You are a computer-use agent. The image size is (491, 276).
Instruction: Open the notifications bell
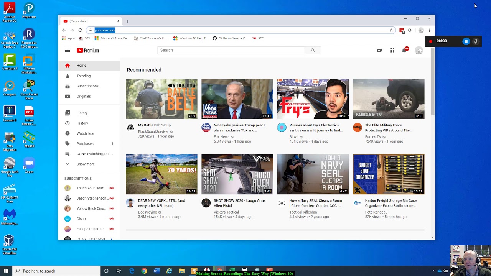click(x=404, y=50)
